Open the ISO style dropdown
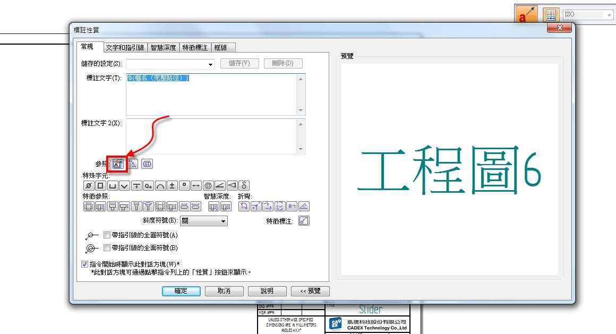Screen dimensions: 616x334 point(609,15)
